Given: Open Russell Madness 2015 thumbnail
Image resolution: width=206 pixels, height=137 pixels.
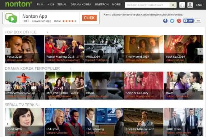Looking at the screenshot, I should pyautogui.click(x=64, y=49).
